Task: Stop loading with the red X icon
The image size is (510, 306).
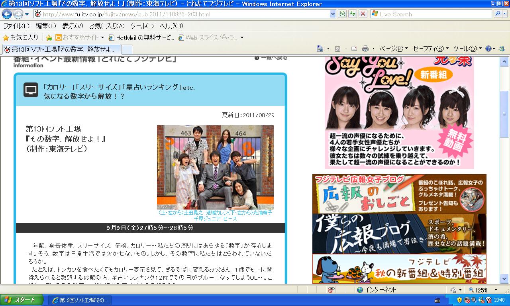Action: click(363, 14)
